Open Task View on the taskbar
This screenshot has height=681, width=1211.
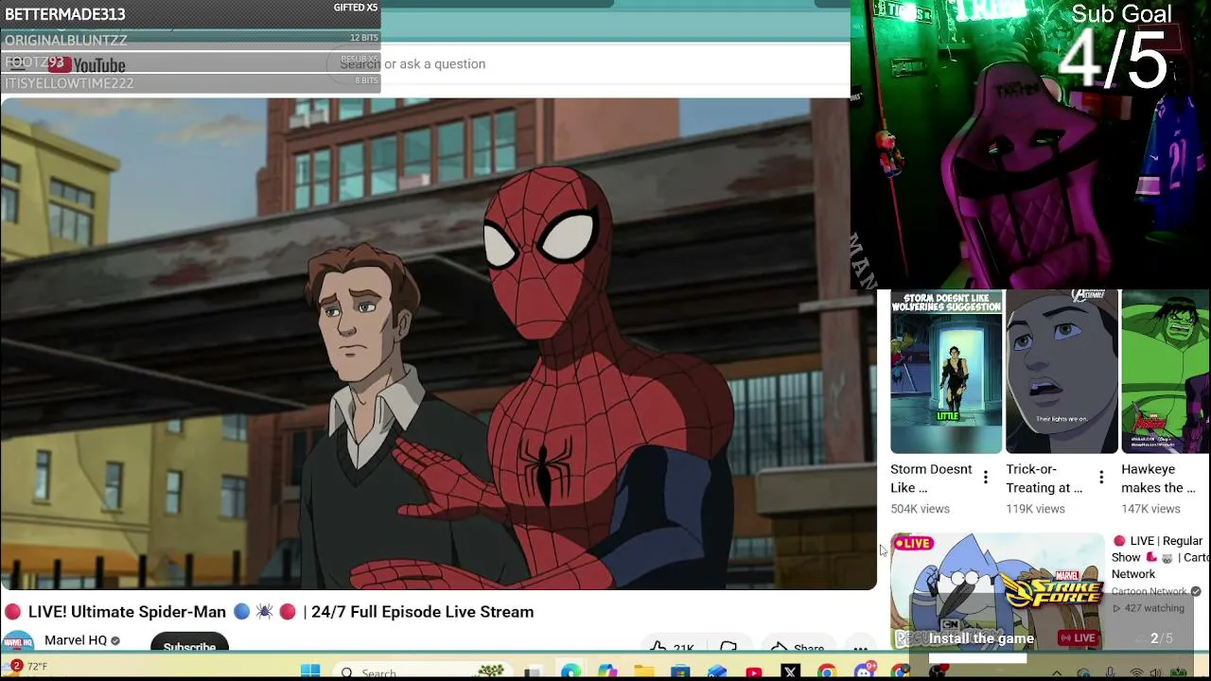(x=533, y=672)
